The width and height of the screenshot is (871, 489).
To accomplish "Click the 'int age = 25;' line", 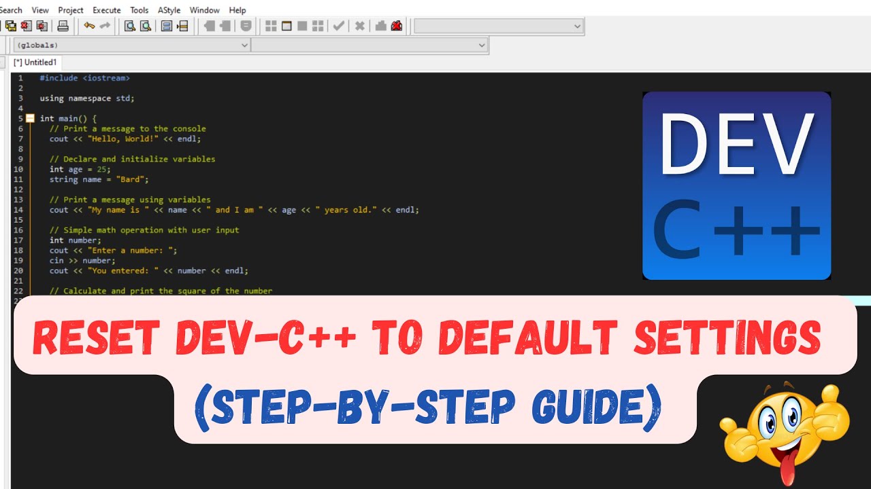I will tap(80, 169).
